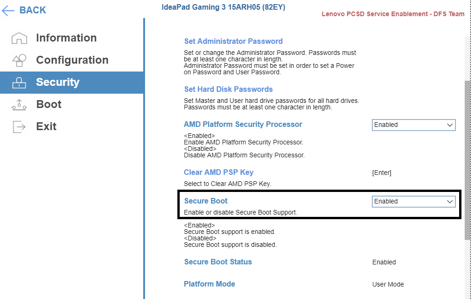Click the Exit door icon
The height and width of the screenshot is (299, 473).
[x=19, y=126]
